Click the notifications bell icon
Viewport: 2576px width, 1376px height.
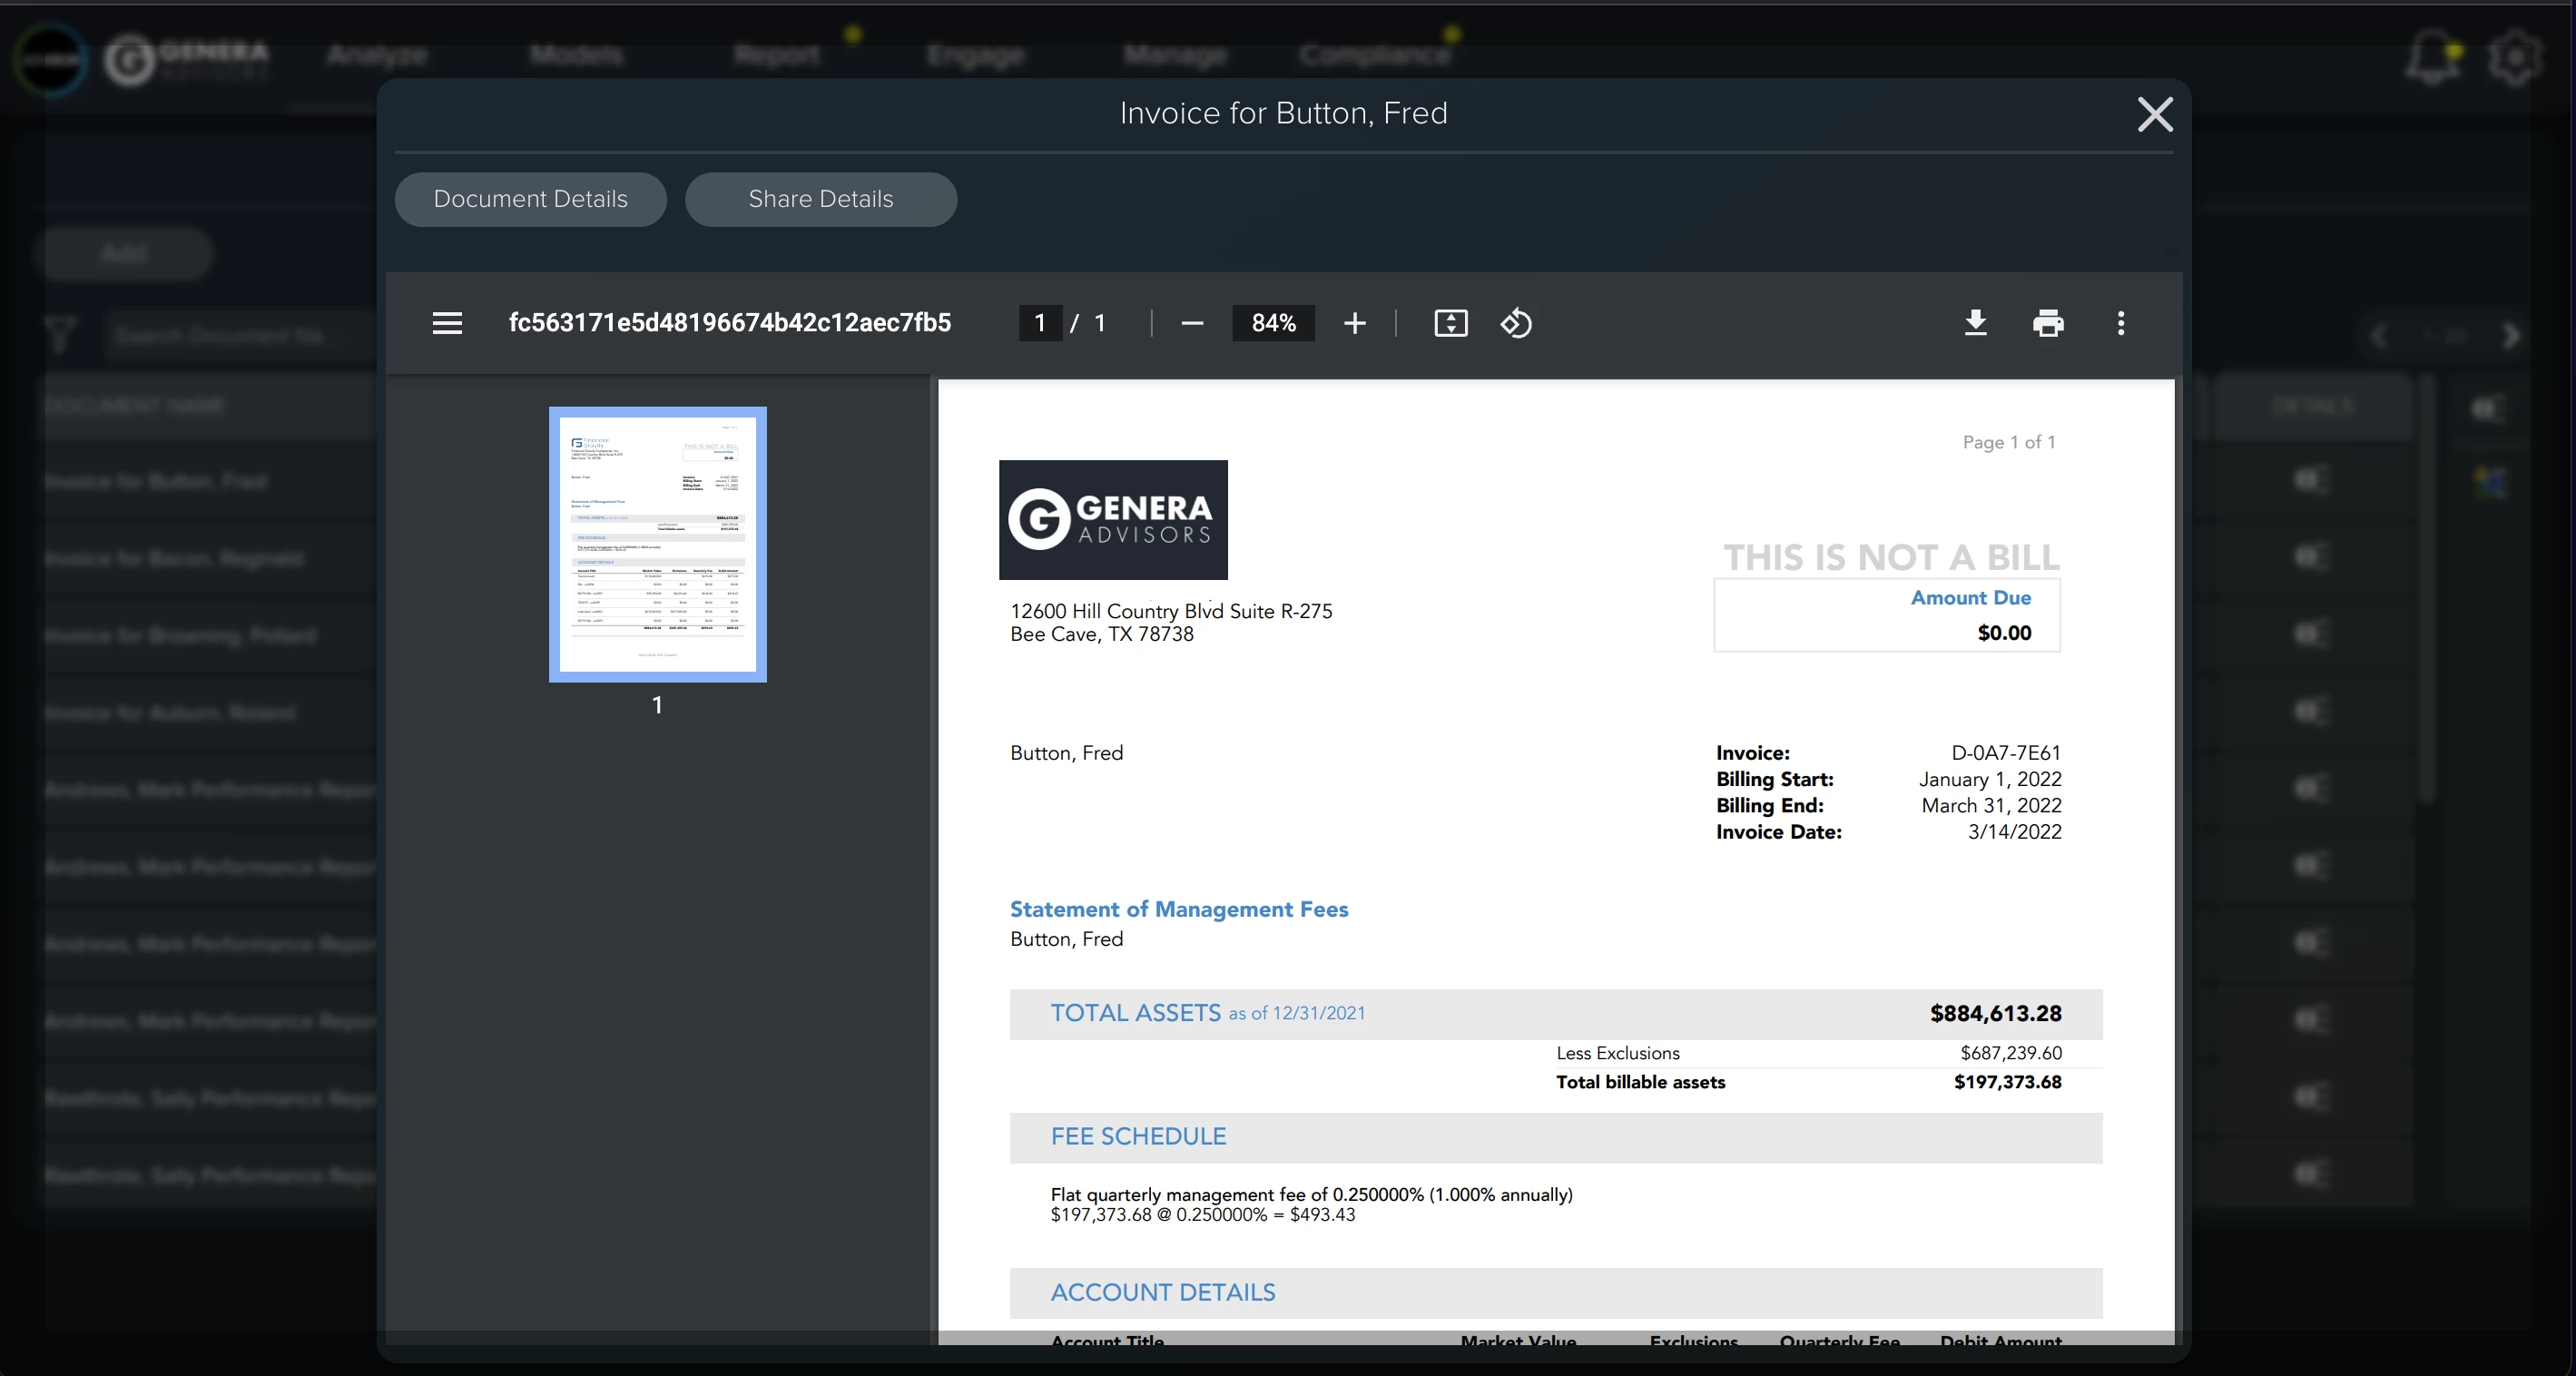2432,57
